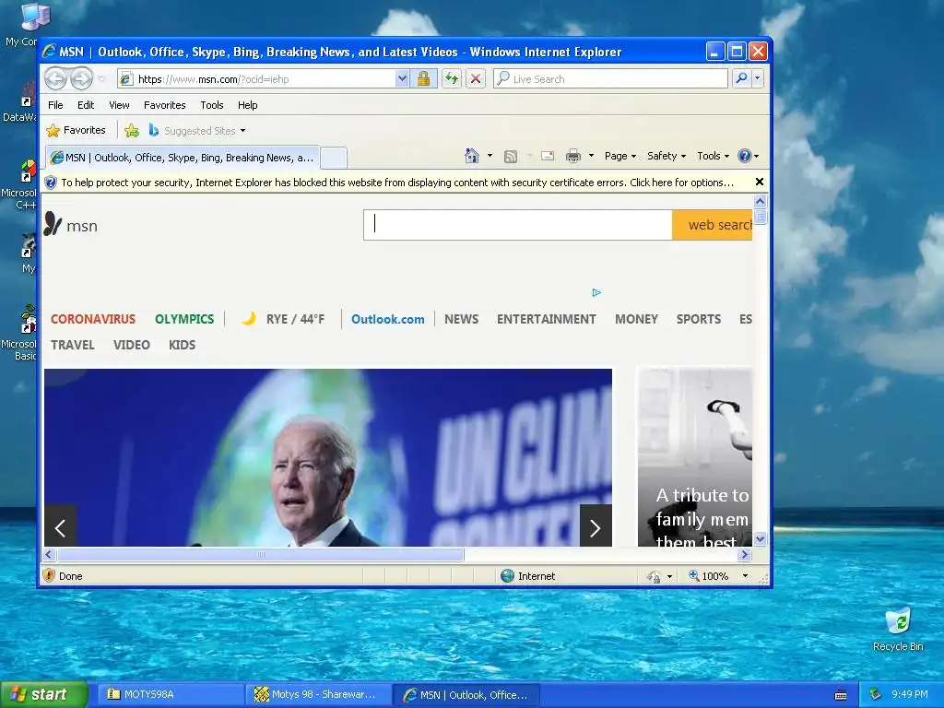Open Home button dropdown arrow
This screenshot has height=708, width=944.
490,156
